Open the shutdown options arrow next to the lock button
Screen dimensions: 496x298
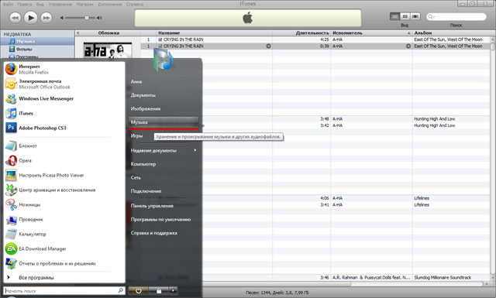point(173,291)
